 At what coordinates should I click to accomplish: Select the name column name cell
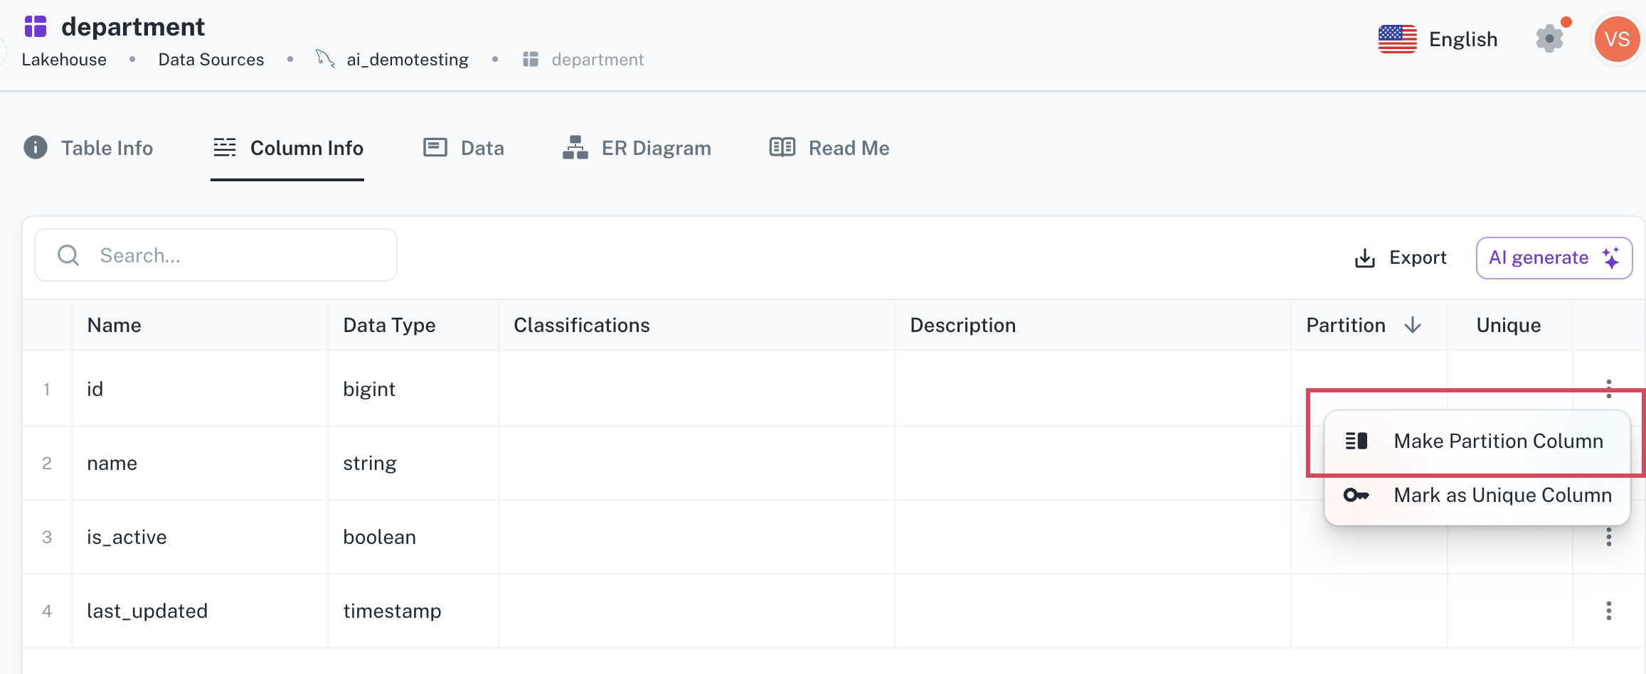[199, 463]
